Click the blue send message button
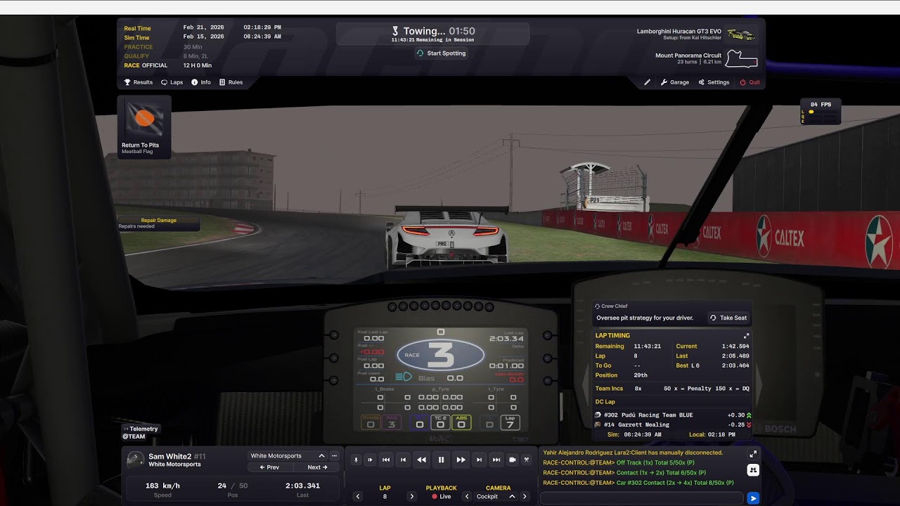The width and height of the screenshot is (900, 506). pos(753,498)
